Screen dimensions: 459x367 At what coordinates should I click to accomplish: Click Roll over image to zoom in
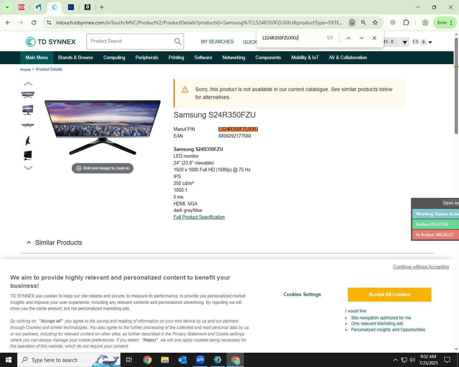coord(103,168)
